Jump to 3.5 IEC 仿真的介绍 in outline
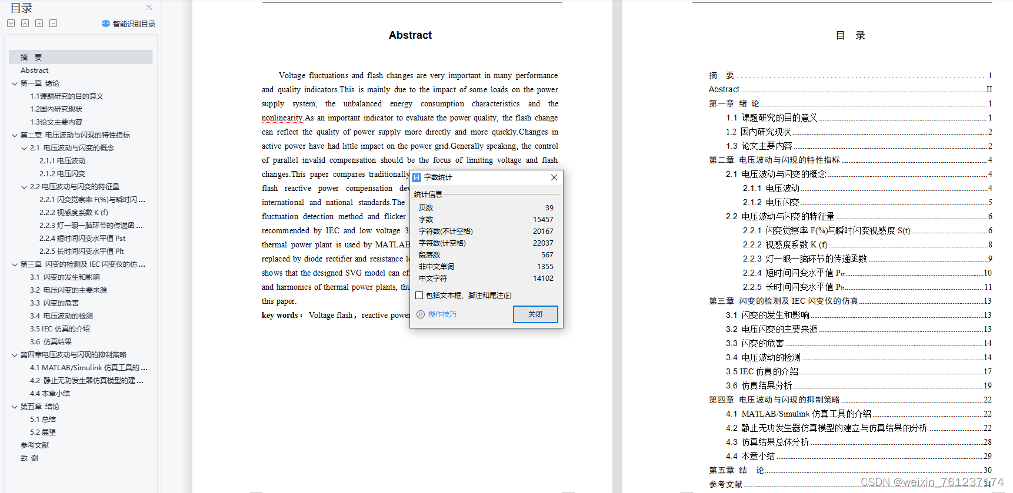 coord(60,329)
